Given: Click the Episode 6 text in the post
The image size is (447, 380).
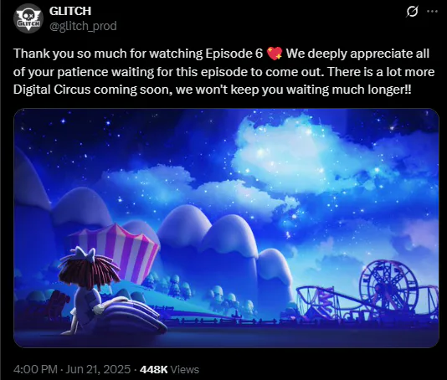Looking at the screenshot, I should (234, 54).
